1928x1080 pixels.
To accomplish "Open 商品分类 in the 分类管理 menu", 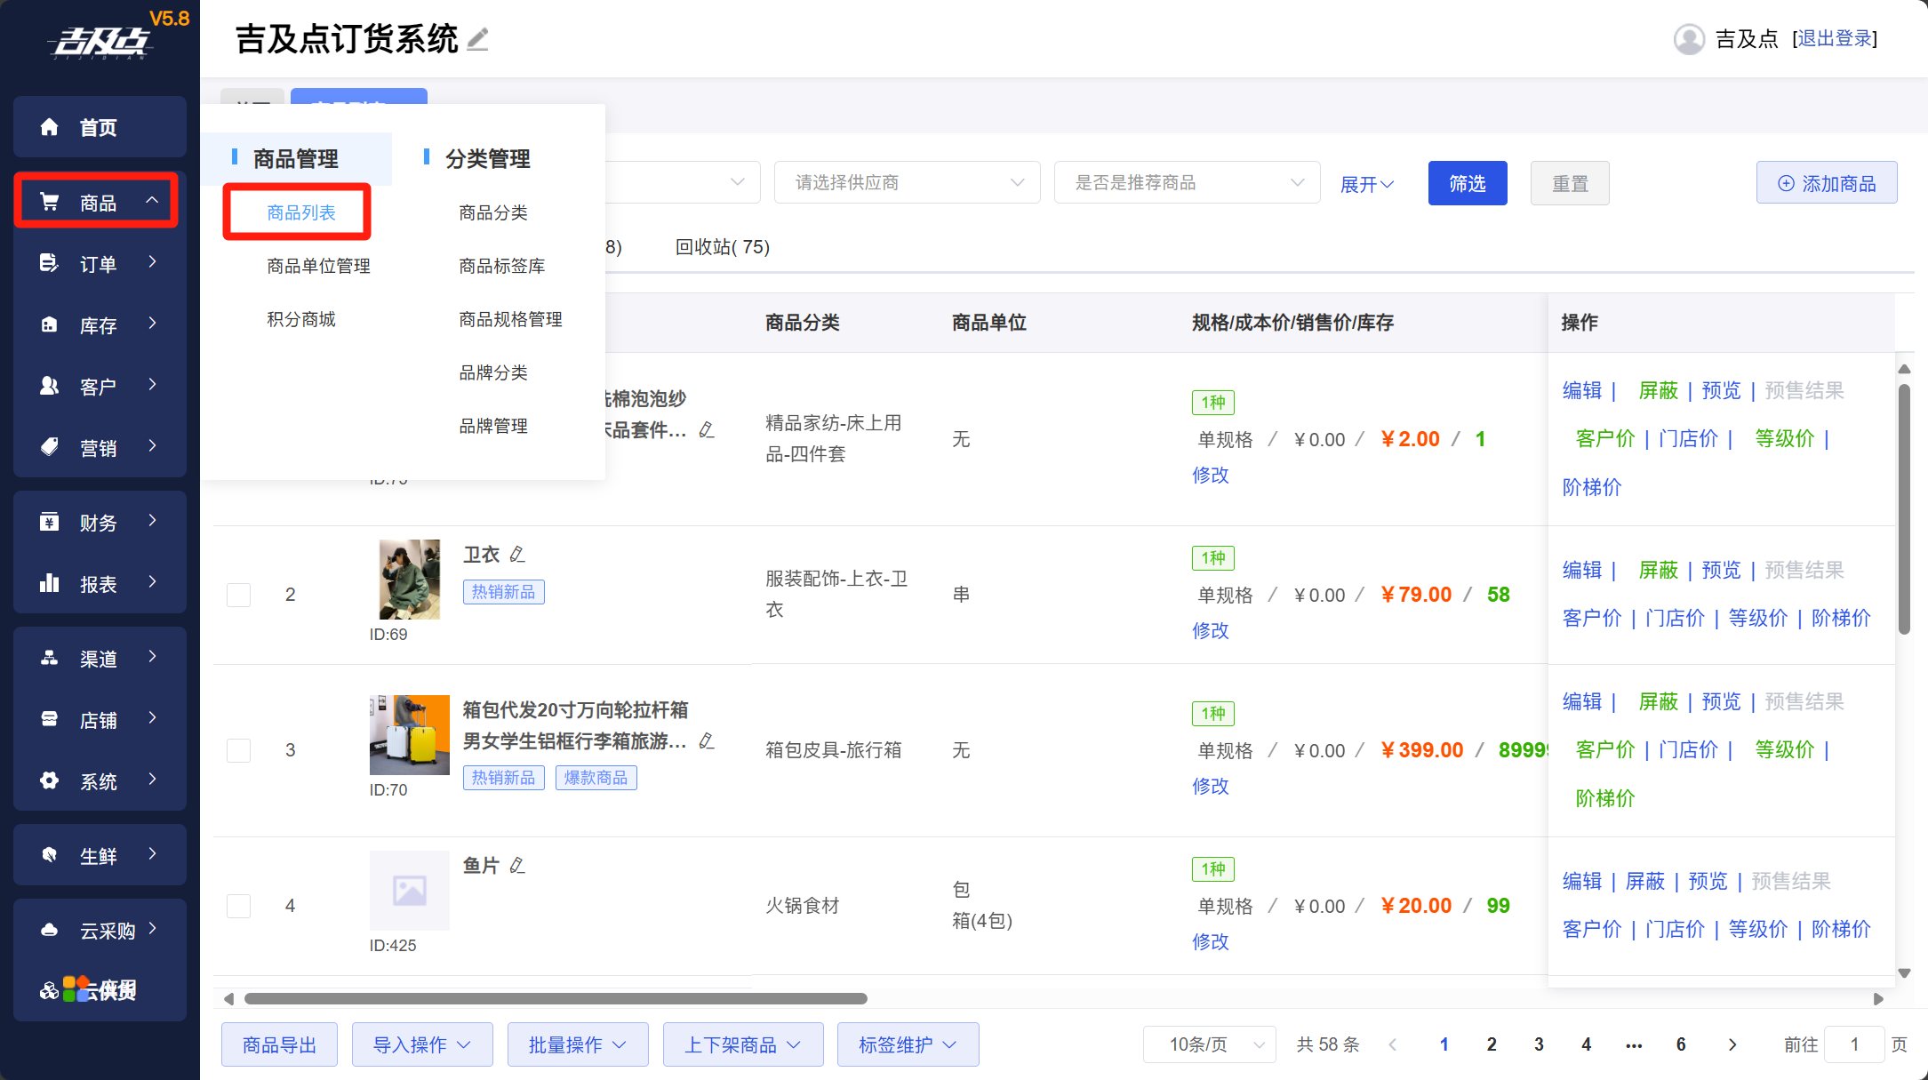I will pyautogui.click(x=493, y=212).
